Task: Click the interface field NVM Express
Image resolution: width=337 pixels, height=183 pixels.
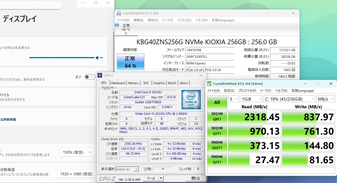Action: pos(210,63)
